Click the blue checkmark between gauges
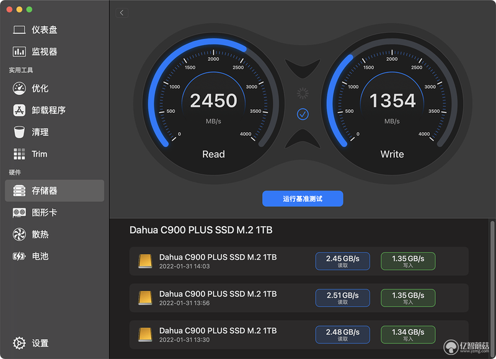This screenshot has width=496, height=359. coord(303,114)
